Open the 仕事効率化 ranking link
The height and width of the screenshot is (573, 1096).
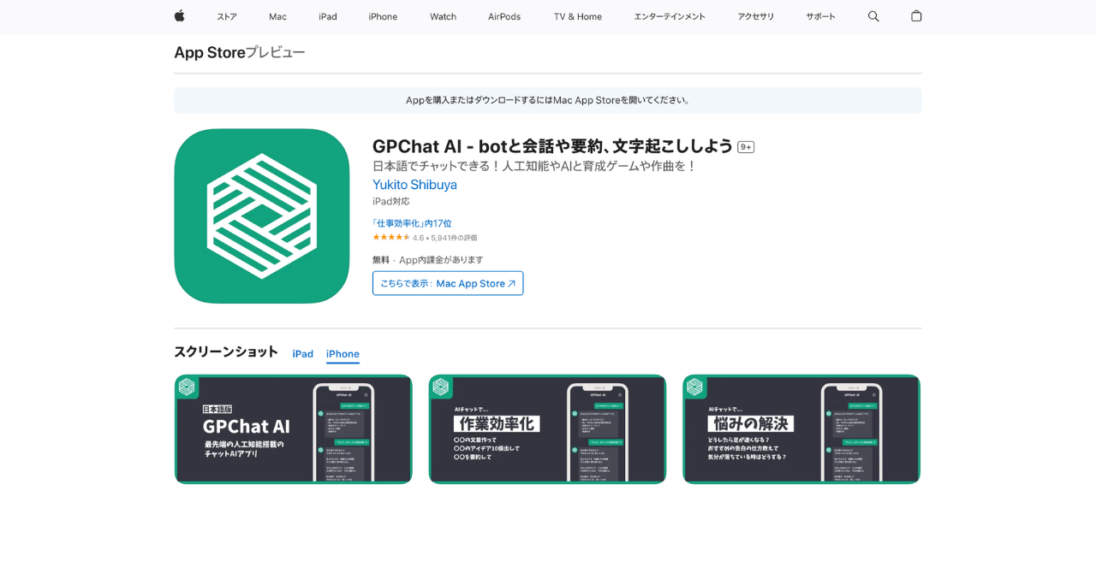pos(412,223)
